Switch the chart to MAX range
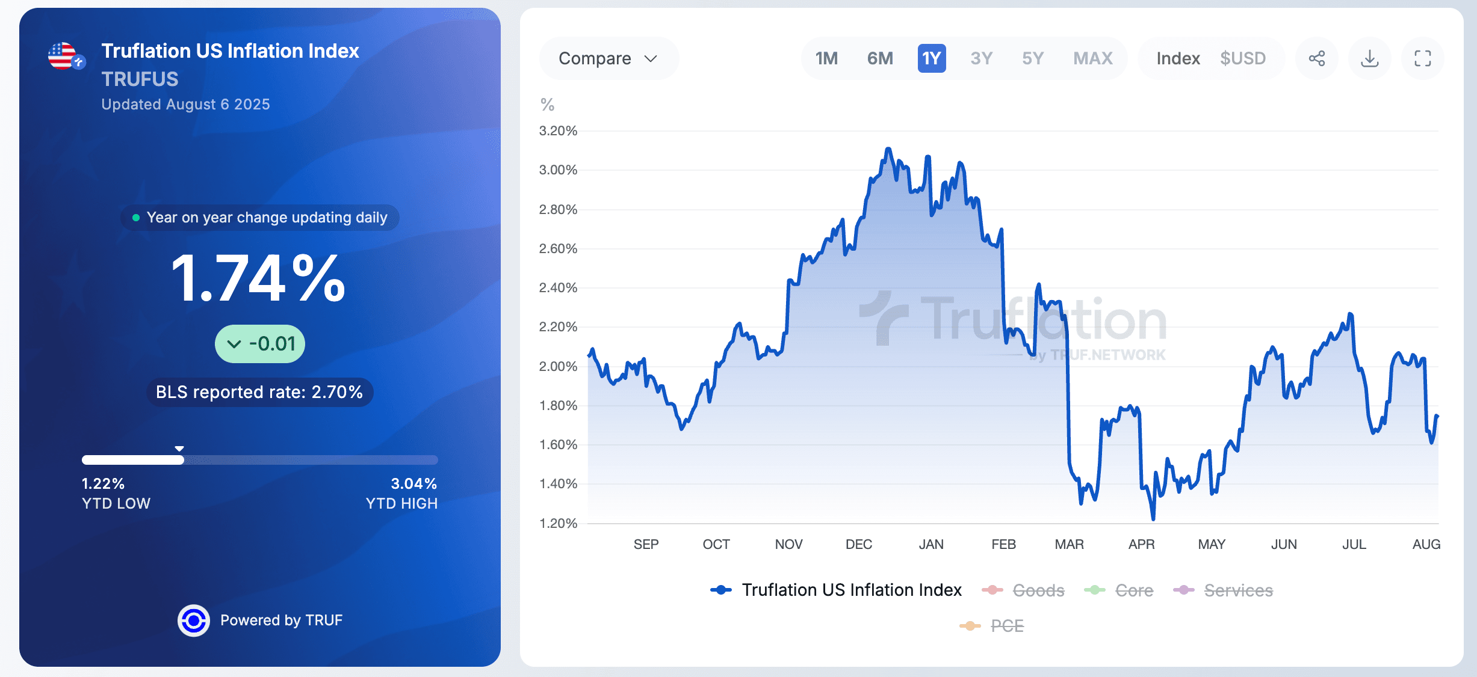Screen dimensions: 1477x677 click(1093, 58)
